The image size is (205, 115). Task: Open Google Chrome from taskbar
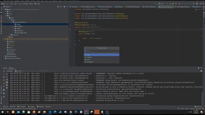click(x=70, y=112)
